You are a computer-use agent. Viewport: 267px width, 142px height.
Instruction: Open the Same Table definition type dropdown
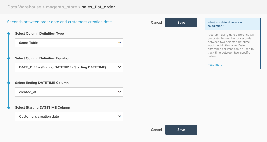click(69, 43)
